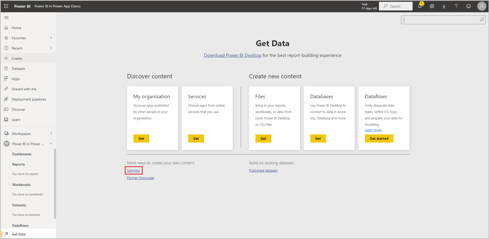Screen dimensions: 489x239
Task: Open Power BI settings gear
Action: tap(432, 6)
